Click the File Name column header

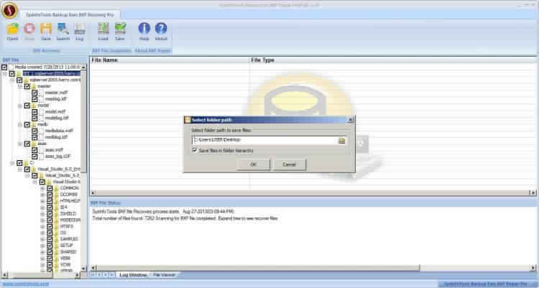click(x=169, y=60)
